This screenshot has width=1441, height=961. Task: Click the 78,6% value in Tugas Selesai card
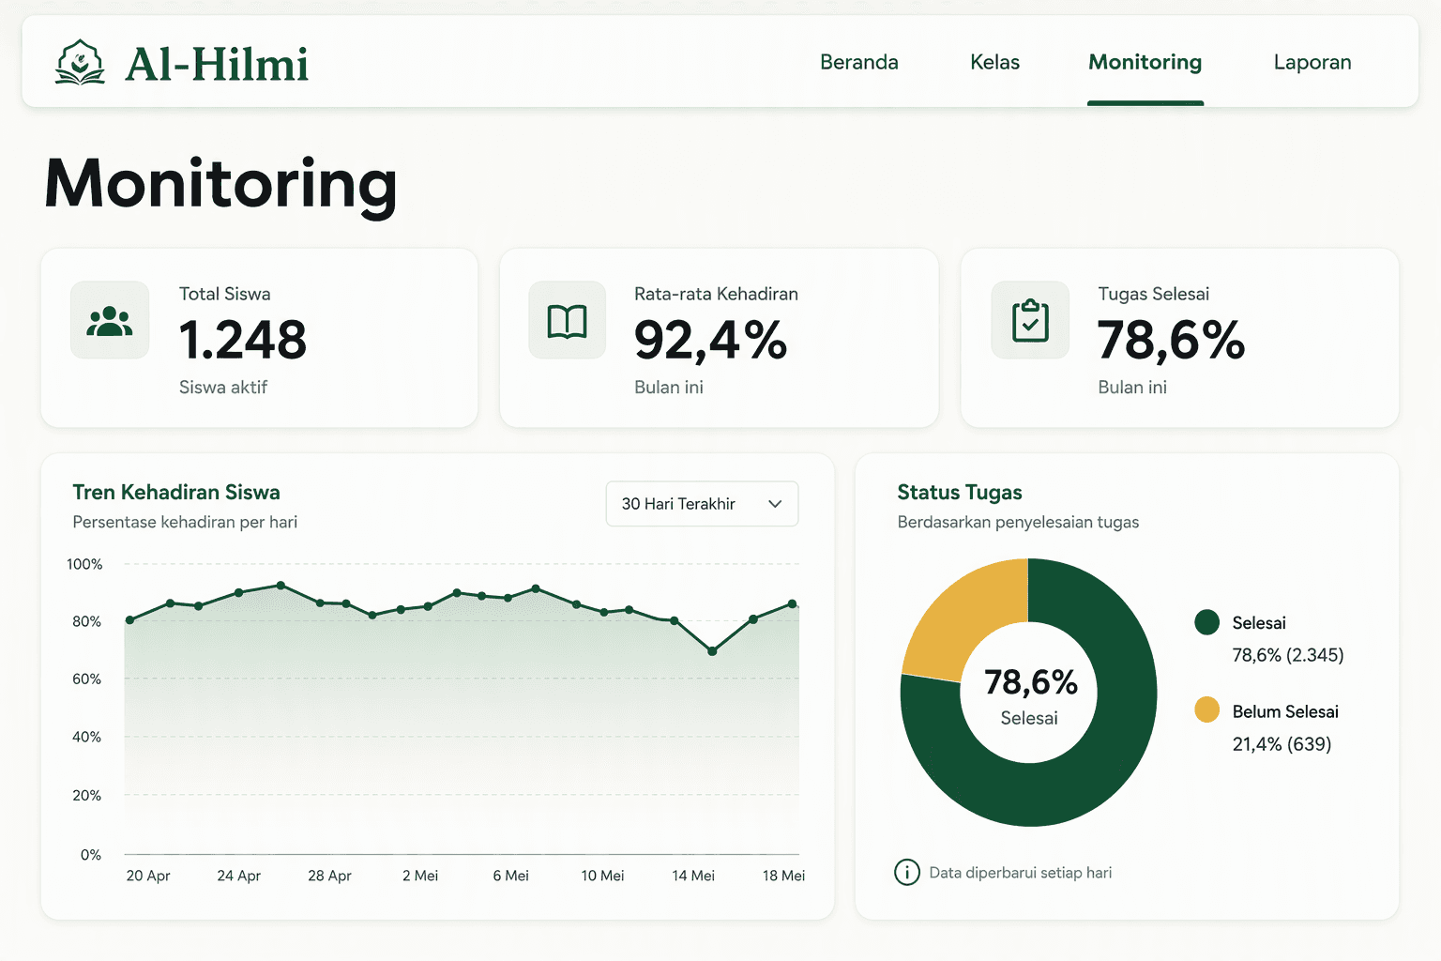(x=1171, y=340)
